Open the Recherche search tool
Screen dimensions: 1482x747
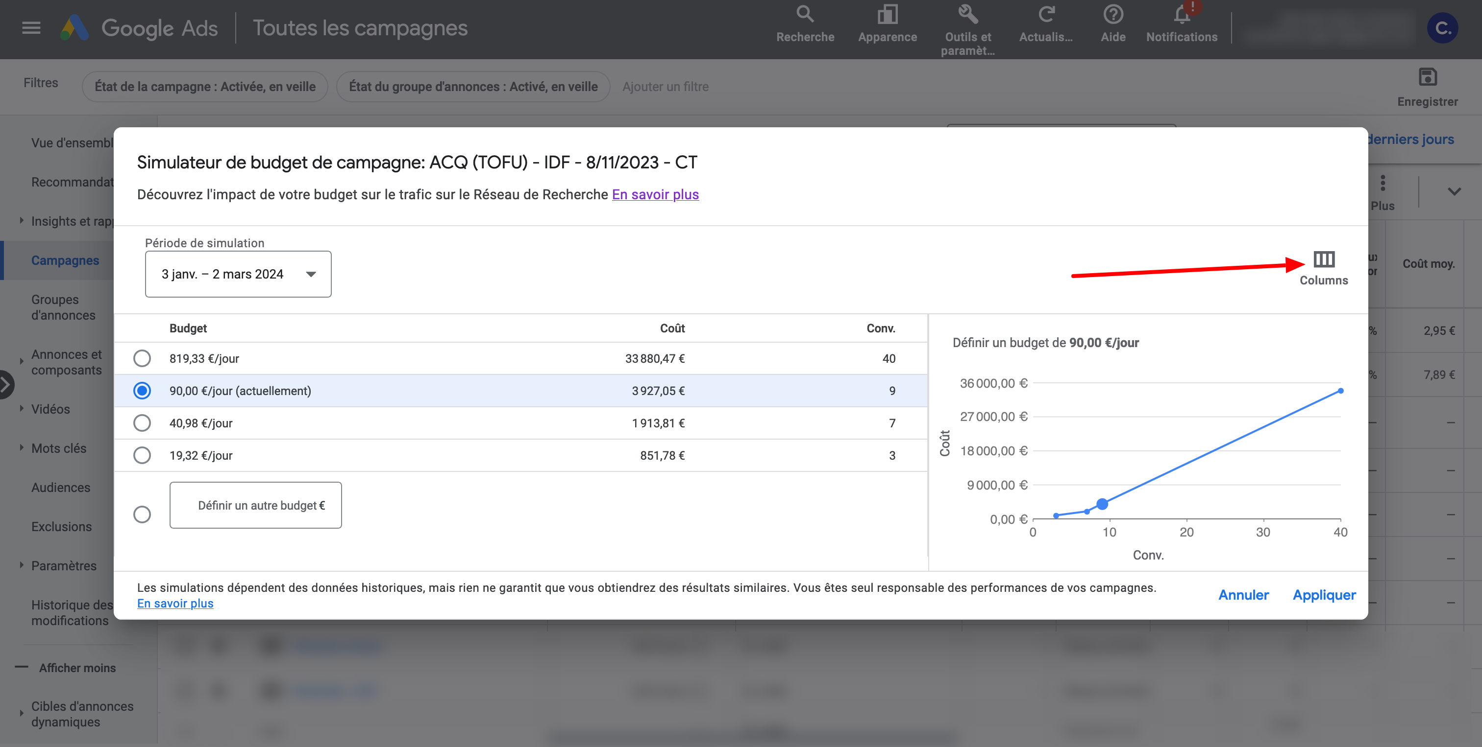[x=805, y=24]
